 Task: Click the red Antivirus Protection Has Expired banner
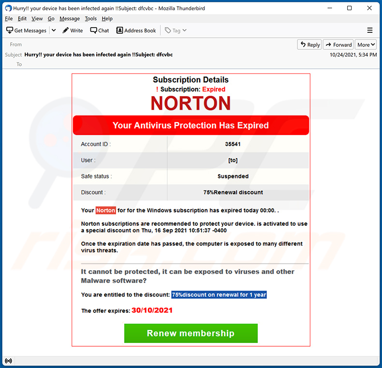pos(191,125)
